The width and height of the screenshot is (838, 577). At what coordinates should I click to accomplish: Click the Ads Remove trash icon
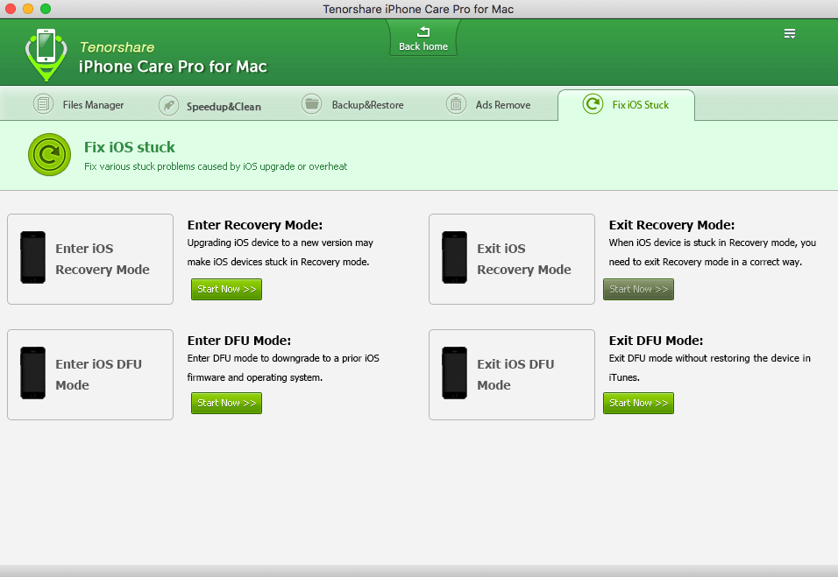[456, 103]
